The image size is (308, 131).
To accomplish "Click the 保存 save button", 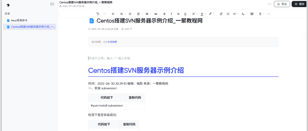I will (x=299, y=4).
